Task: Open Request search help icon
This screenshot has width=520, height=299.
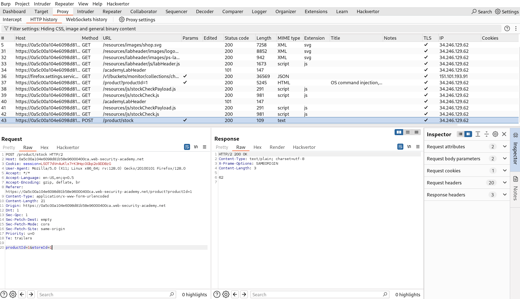Action: coord(4,294)
